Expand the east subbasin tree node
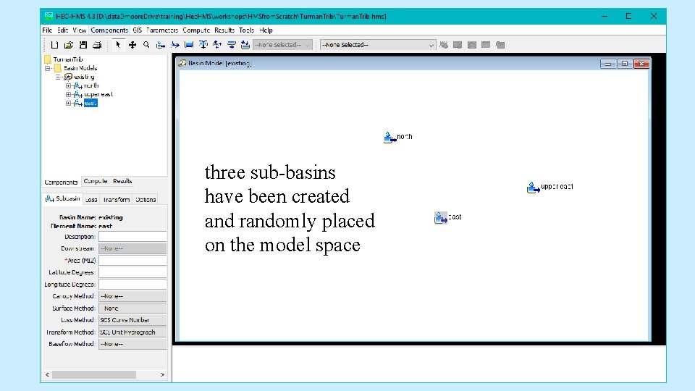The height and width of the screenshot is (391, 695). coord(68,104)
